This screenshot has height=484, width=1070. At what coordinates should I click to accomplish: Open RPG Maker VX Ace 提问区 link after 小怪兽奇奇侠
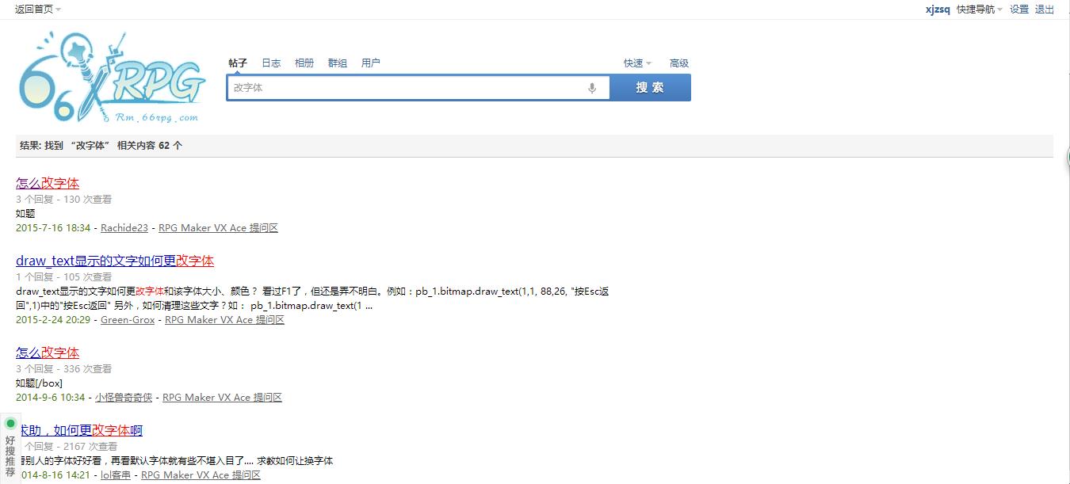[x=222, y=398]
